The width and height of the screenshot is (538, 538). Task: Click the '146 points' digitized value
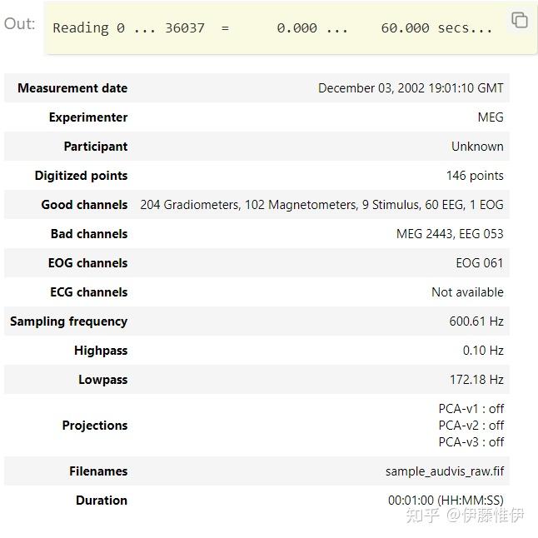click(x=475, y=176)
